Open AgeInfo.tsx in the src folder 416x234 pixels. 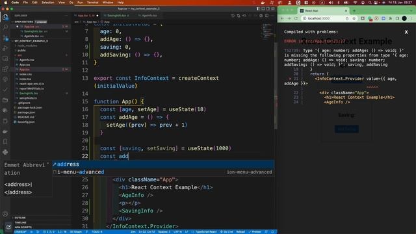(27, 60)
